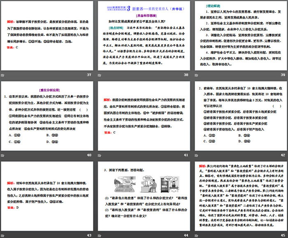Click slide number 42 label
This screenshot has width=288, height=238.
pyautogui.click(x=283, y=155)
